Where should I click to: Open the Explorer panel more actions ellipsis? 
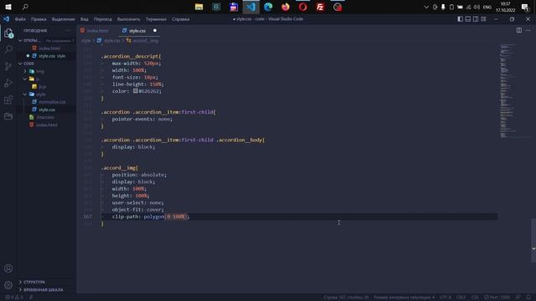pos(67,31)
